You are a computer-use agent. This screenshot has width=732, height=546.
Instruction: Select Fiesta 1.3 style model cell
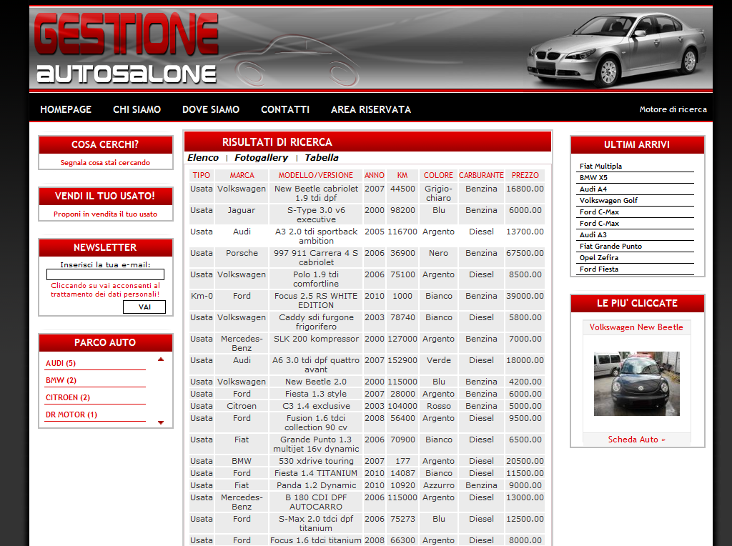(x=316, y=394)
